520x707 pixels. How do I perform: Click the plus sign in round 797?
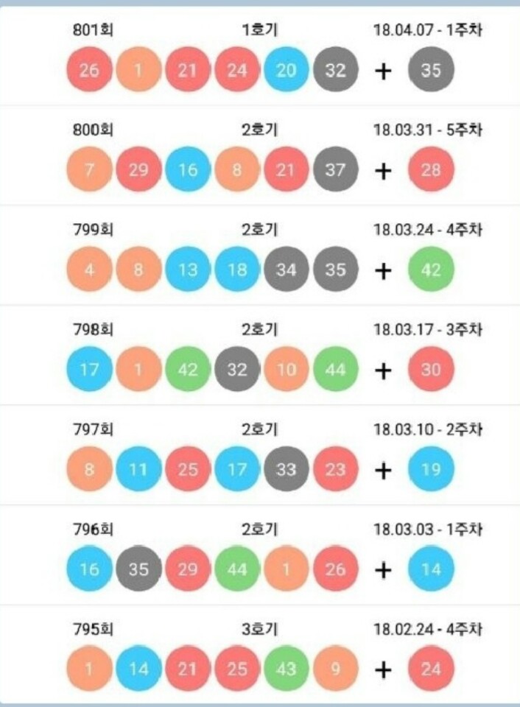(383, 470)
